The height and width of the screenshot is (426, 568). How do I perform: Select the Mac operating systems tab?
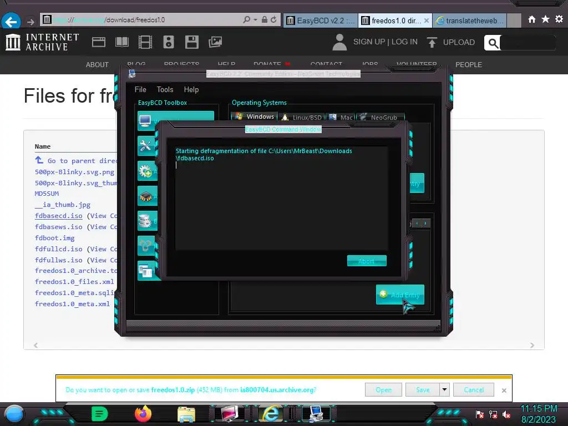pyautogui.click(x=341, y=117)
